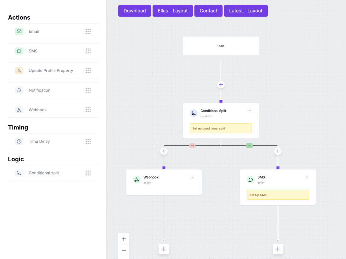
Task: Click the Email item's drag-handle grid icon
Action: tap(88, 31)
